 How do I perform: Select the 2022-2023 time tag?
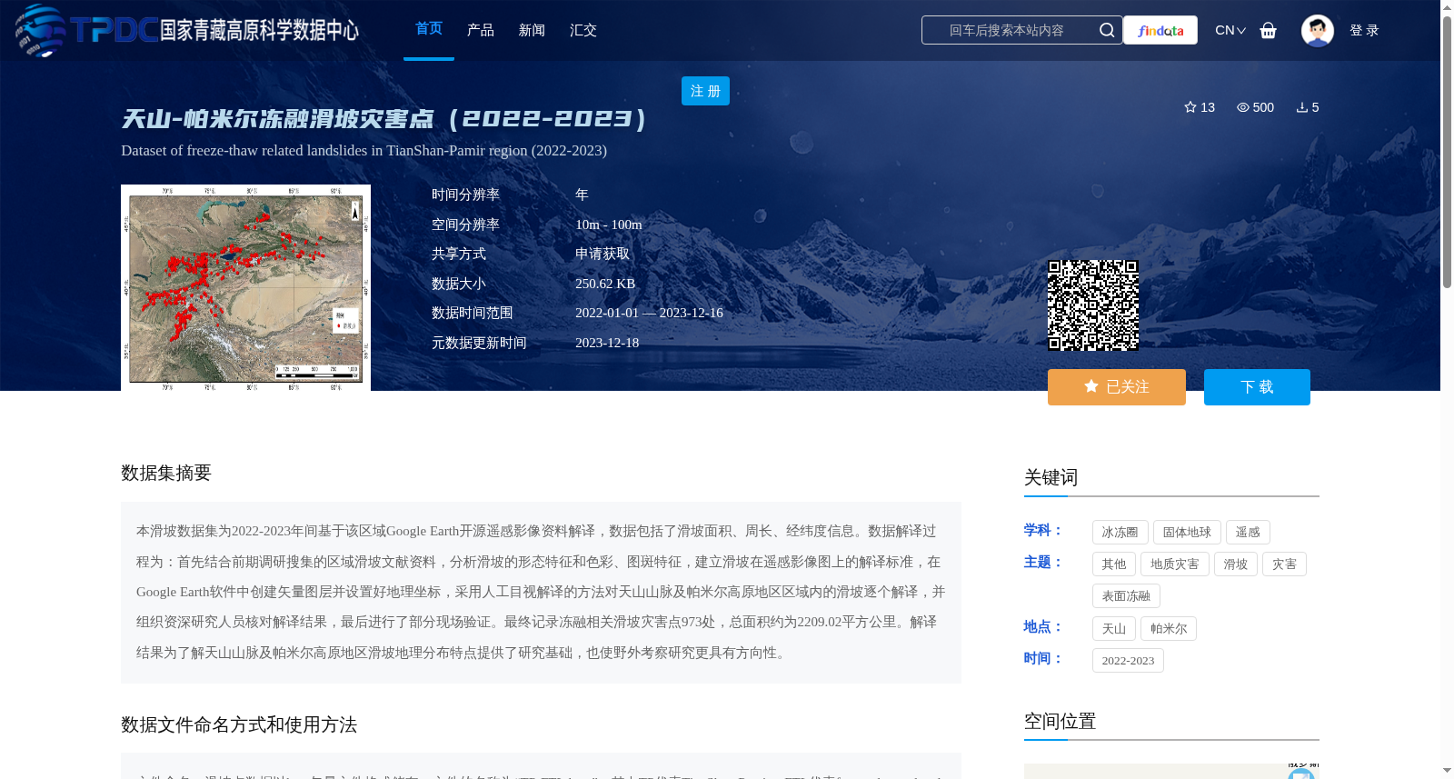pos(1128,661)
